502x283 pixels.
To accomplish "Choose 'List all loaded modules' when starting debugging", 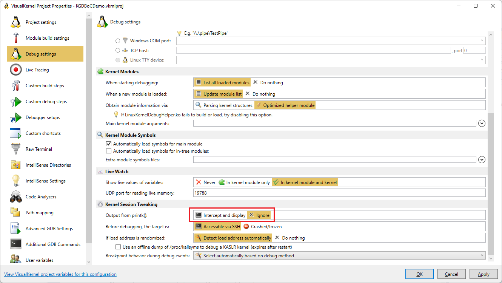I will coord(222,82).
